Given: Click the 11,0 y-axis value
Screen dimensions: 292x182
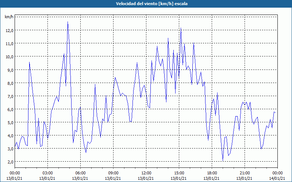Looking at the screenshot, I should [9, 44].
